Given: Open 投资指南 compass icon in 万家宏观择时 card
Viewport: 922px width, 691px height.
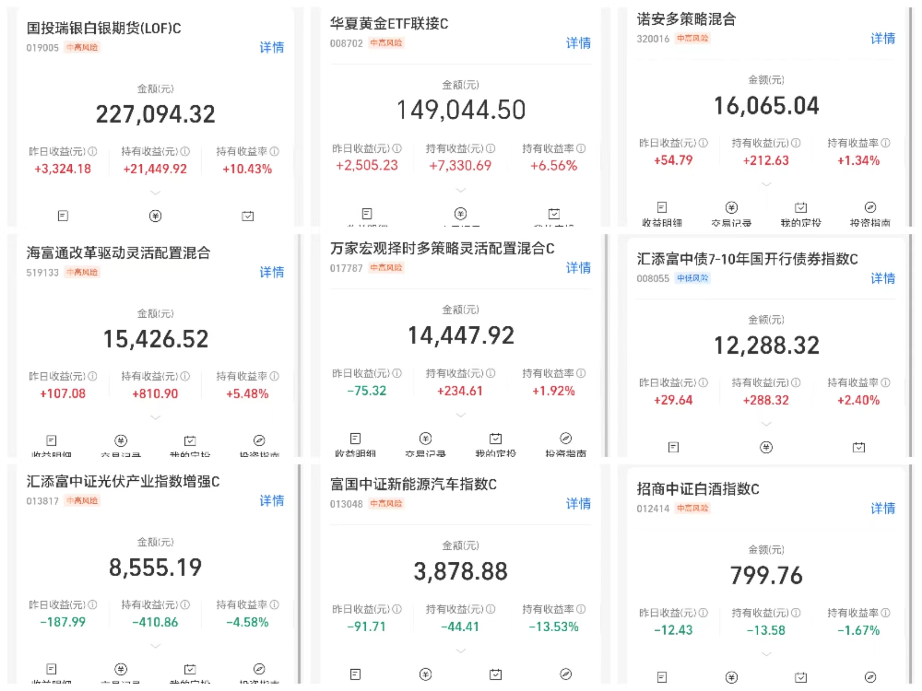Looking at the screenshot, I should click(x=566, y=438).
